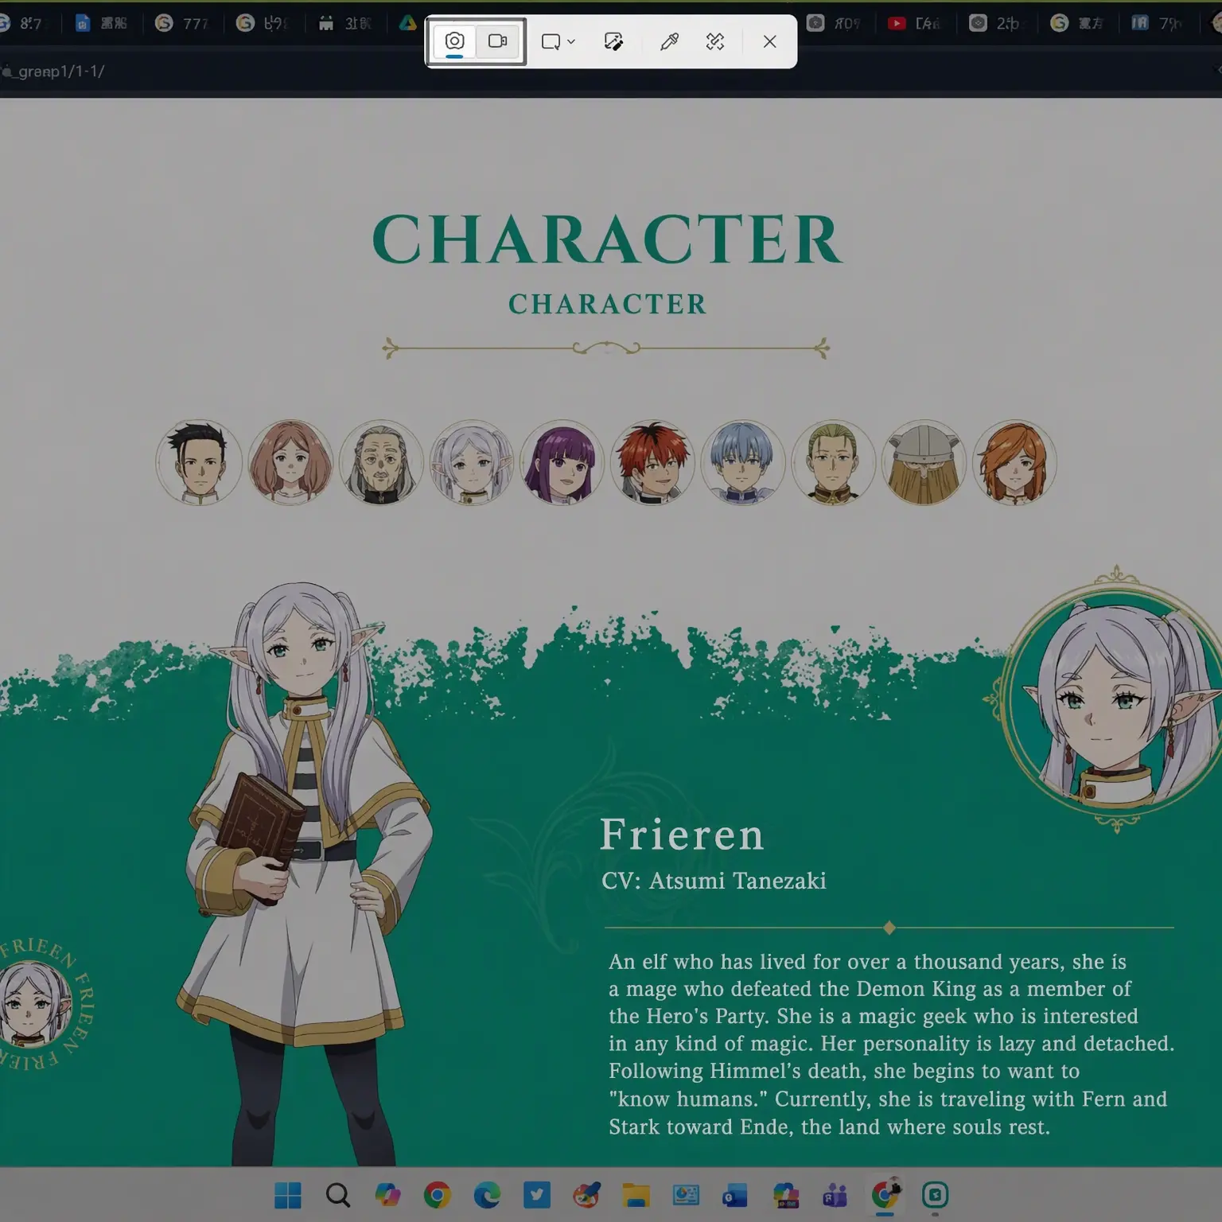The width and height of the screenshot is (1222, 1222).
Task: Select the red-haired boy character portrait
Action: [652, 462]
